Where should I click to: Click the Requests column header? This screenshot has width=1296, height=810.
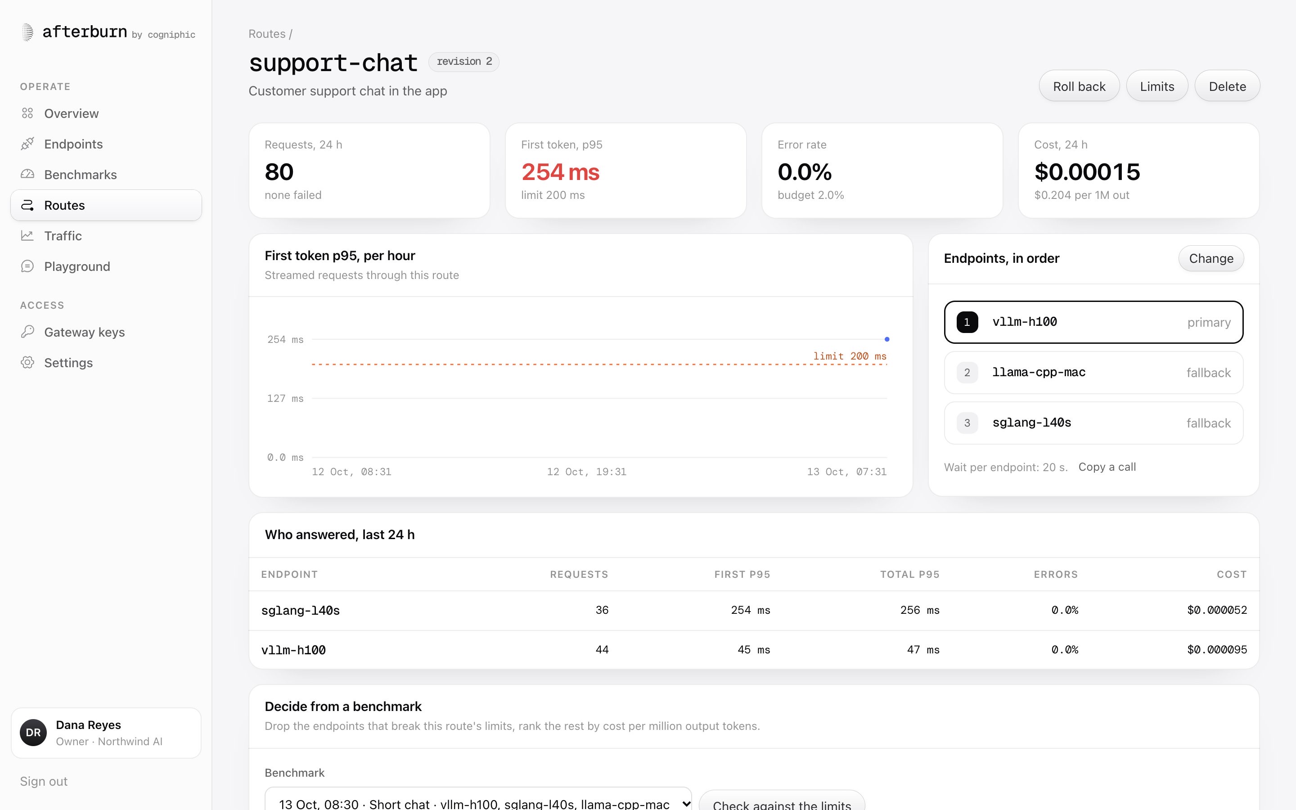(579, 574)
